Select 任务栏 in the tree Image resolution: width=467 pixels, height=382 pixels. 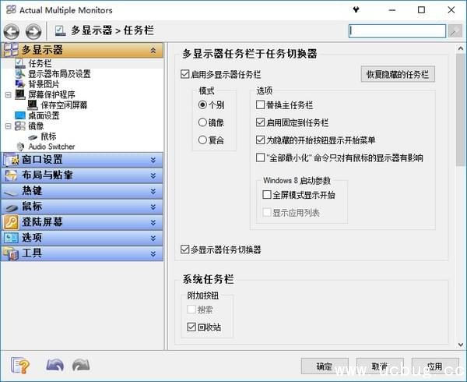pos(40,63)
